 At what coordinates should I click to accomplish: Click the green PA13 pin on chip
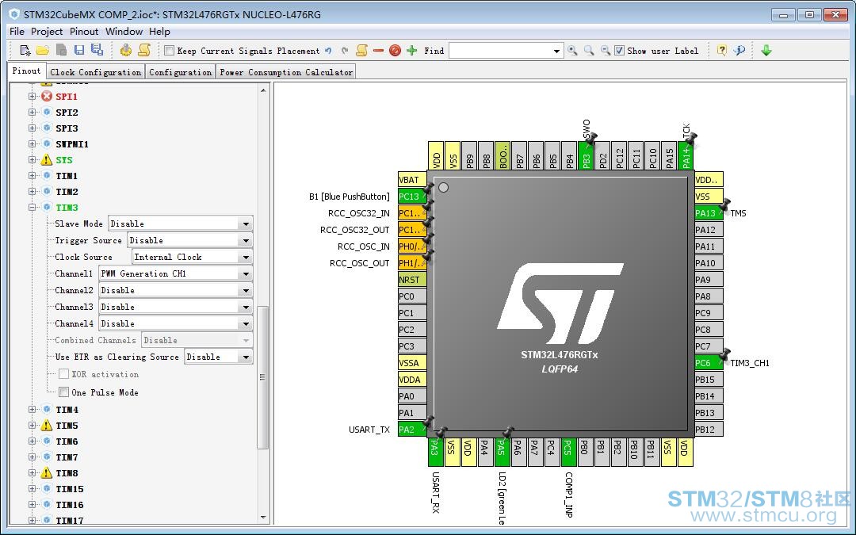tap(709, 213)
